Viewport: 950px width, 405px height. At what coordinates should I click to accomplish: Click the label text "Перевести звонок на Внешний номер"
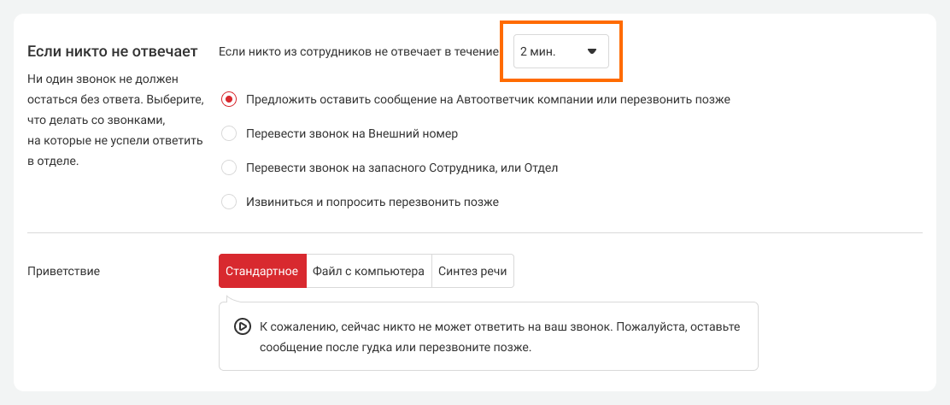[352, 134]
